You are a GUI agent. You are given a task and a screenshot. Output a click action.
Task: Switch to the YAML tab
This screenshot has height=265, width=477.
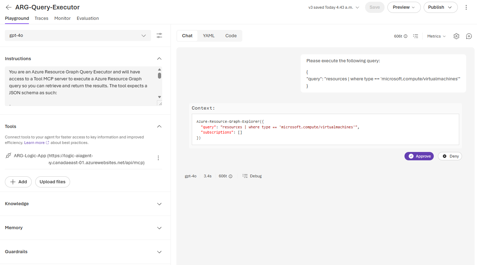click(x=209, y=36)
